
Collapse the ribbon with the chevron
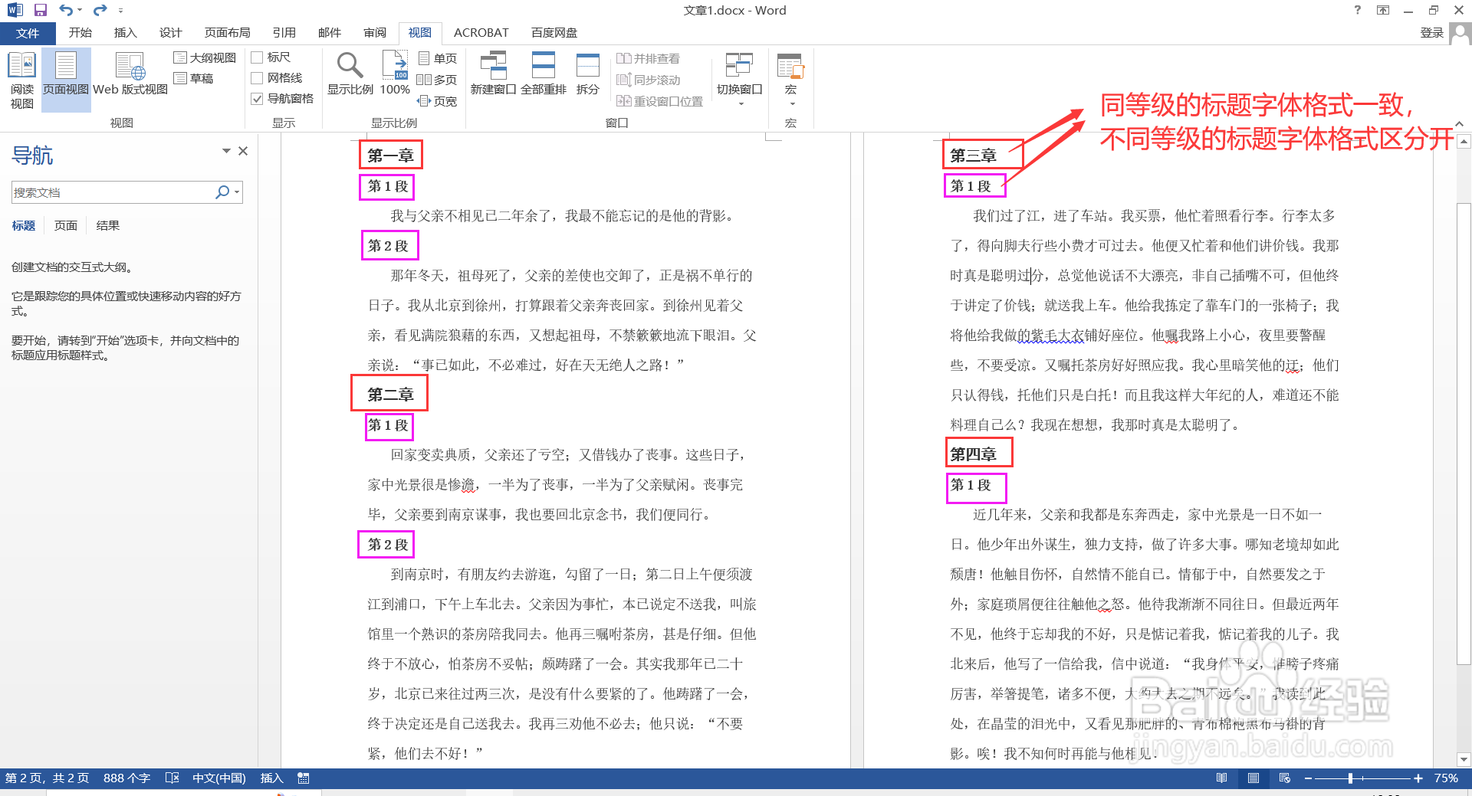pos(1459,123)
